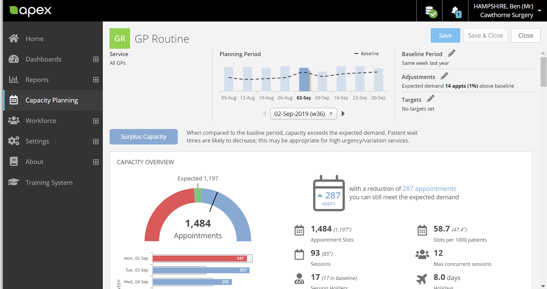Click the Workforce people icon
The height and width of the screenshot is (289, 547).
(14, 121)
